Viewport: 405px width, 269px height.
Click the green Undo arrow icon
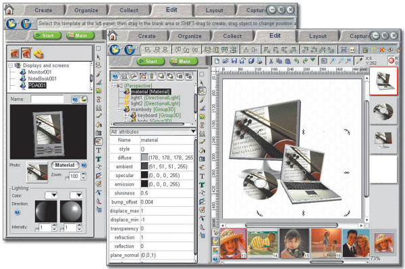point(296,61)
